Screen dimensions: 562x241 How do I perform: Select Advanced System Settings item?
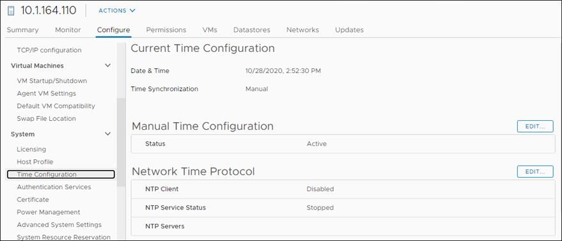click(59, 224)
